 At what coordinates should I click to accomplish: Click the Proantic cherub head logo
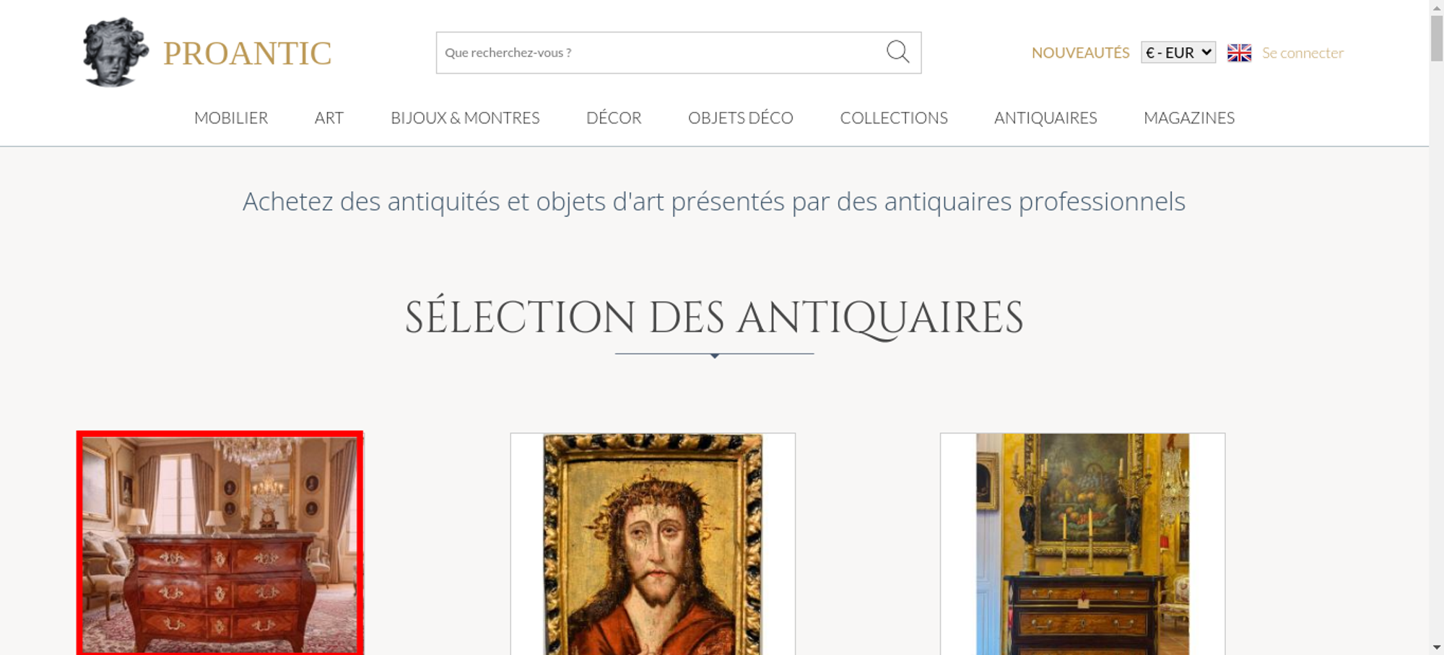coord(115,53)
